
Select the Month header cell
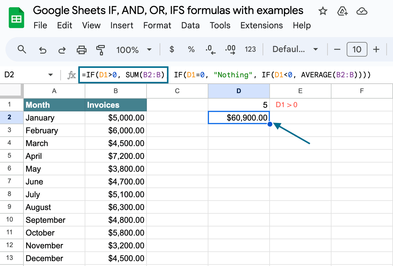[x=54, y=105]
